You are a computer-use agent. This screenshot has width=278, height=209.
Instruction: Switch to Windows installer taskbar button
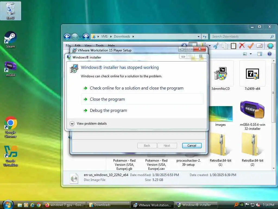coord(196,205)
